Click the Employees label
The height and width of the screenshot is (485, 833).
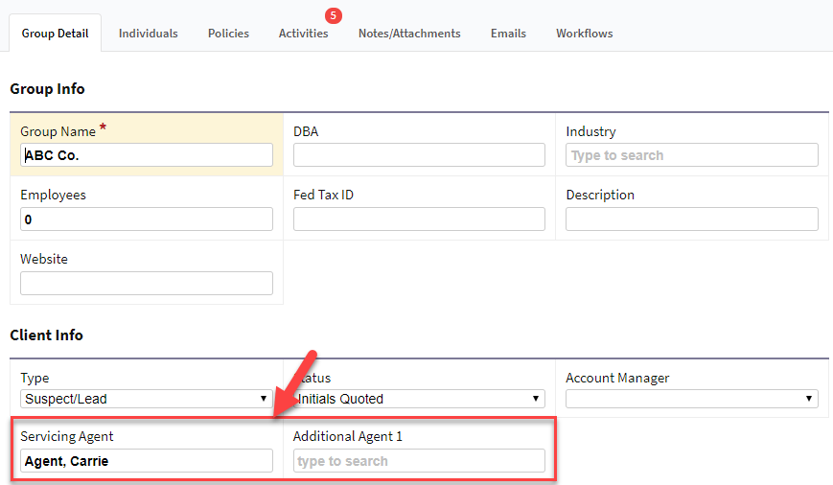click(x=53, y=195)
